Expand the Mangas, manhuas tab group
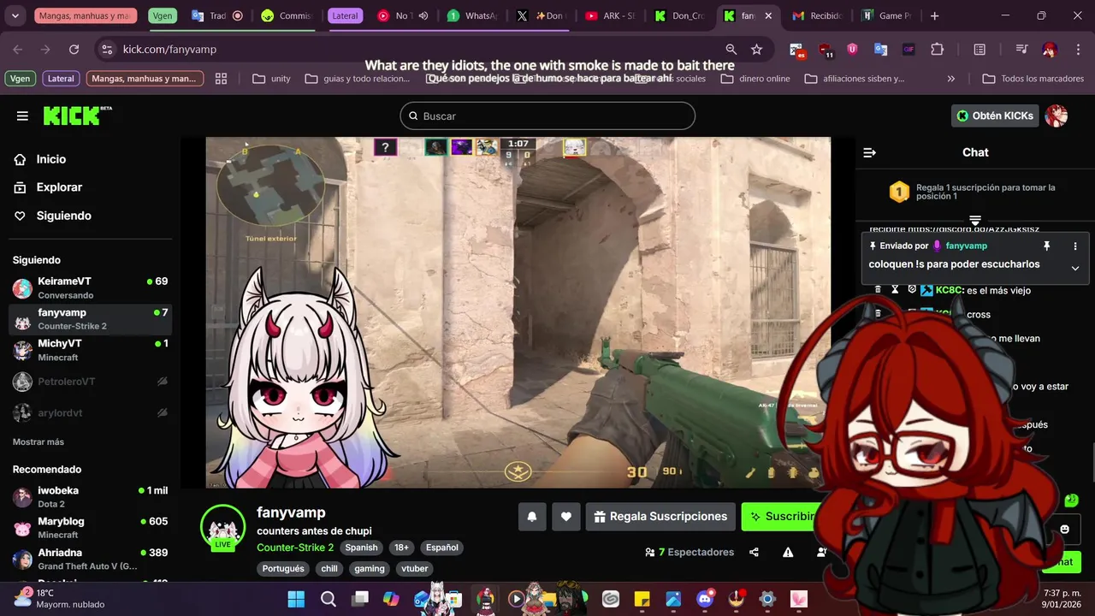 (86, 15)
